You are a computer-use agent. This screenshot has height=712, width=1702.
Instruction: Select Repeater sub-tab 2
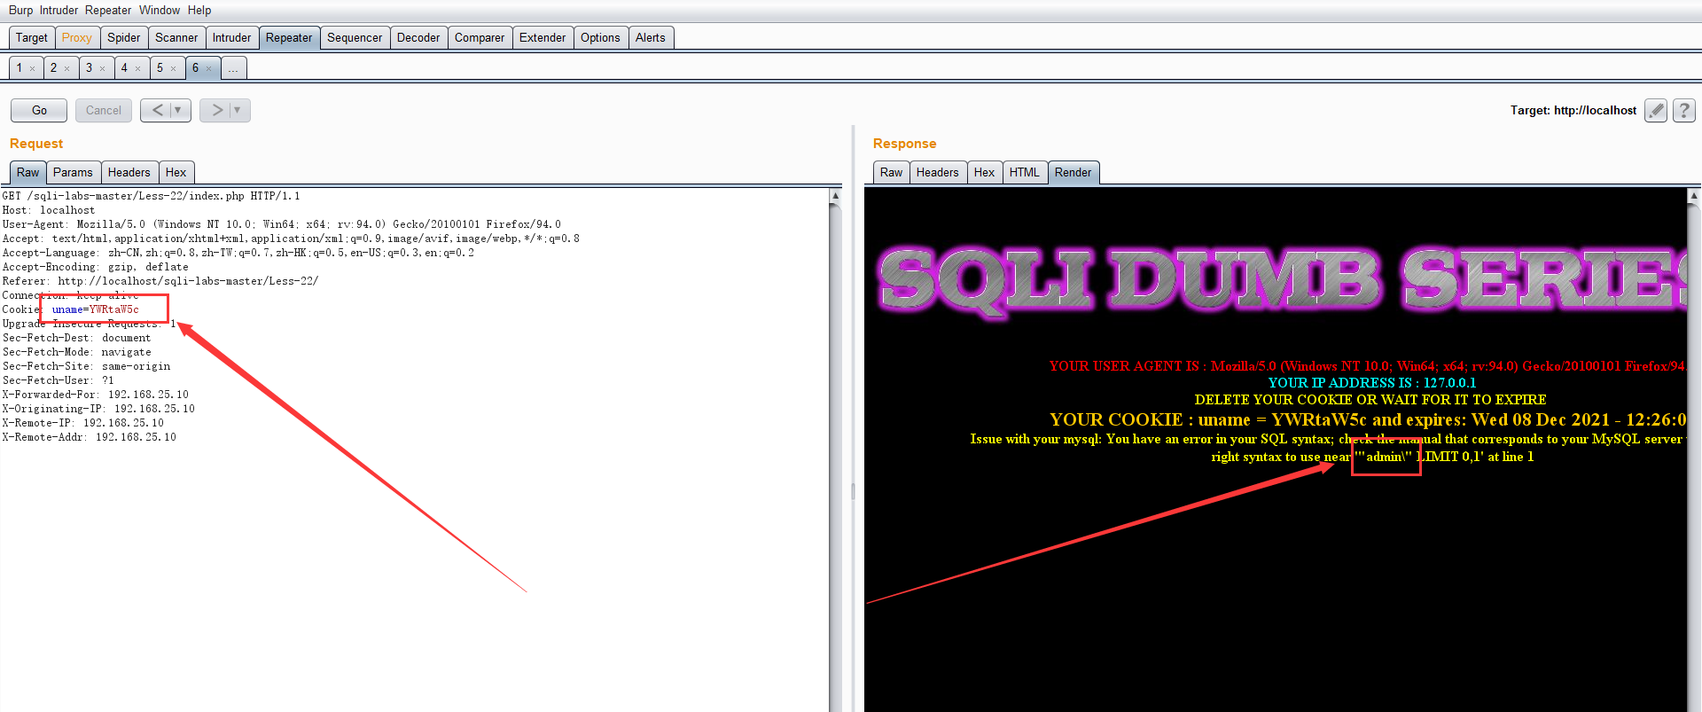point(53,68)
